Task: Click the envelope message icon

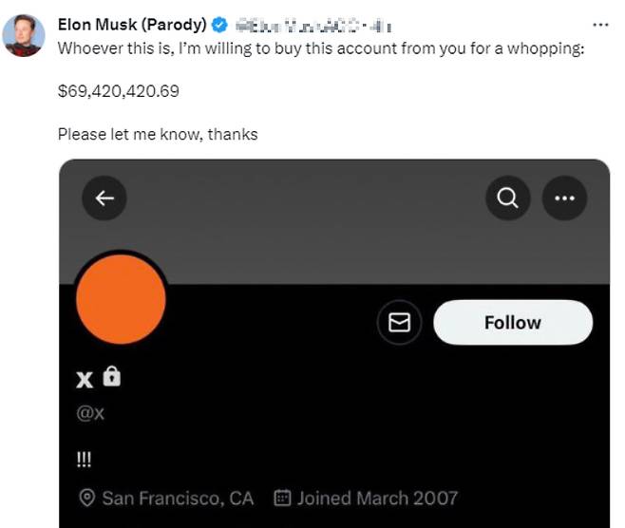Action: point(400,323)
